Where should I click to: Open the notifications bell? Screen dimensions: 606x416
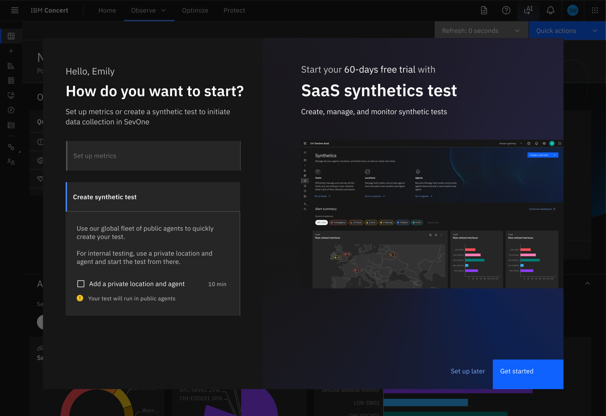tap(550, 10)
